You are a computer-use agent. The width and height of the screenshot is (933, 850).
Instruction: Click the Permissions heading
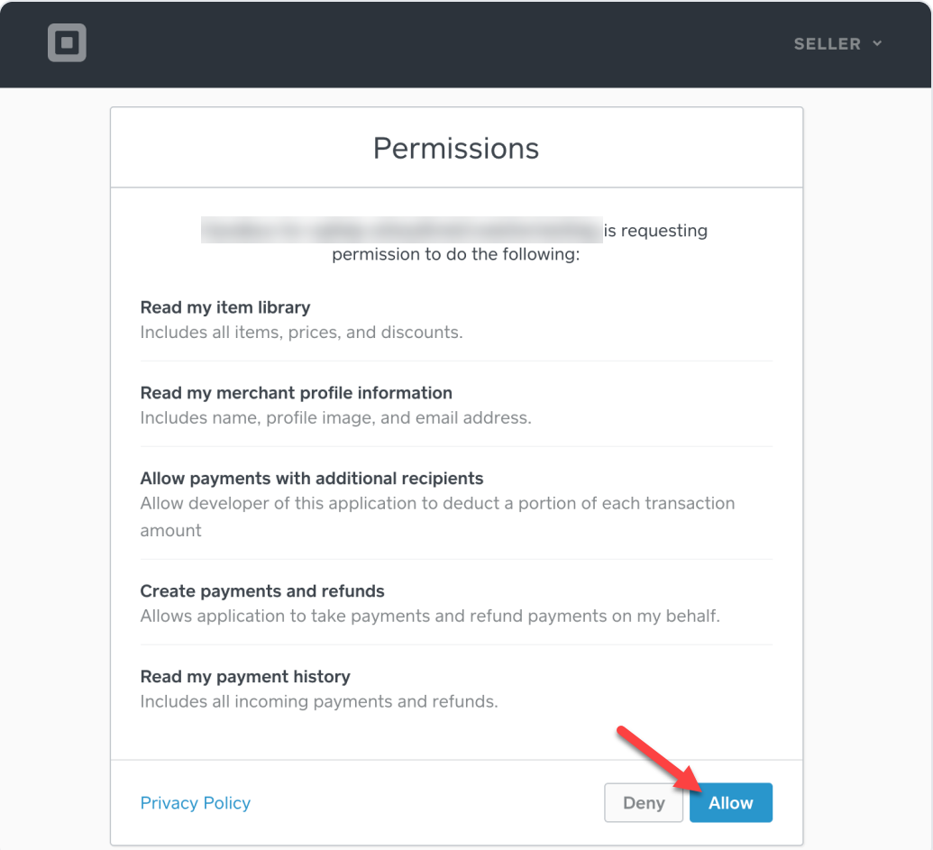point(456,148)
